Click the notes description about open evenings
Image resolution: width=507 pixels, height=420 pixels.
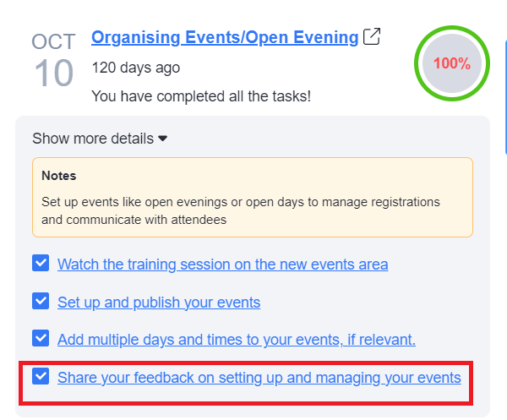(x=241, y=210)
